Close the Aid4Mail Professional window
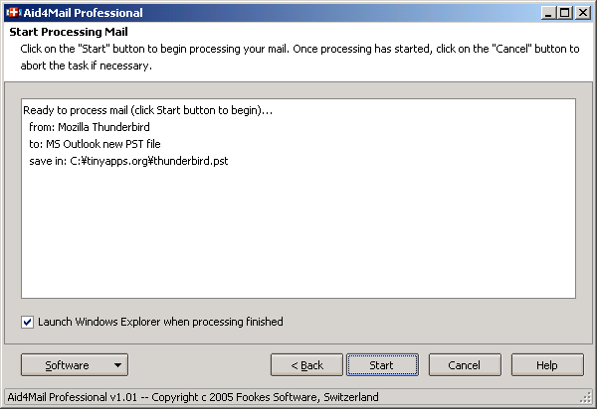Viewport: 597px width, 409px height. click(582, 13)
